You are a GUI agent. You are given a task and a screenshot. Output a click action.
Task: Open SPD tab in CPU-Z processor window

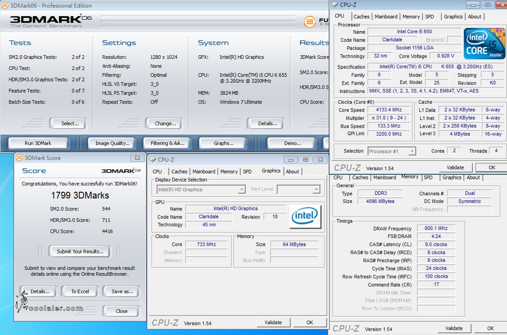(x=429, y=17)
